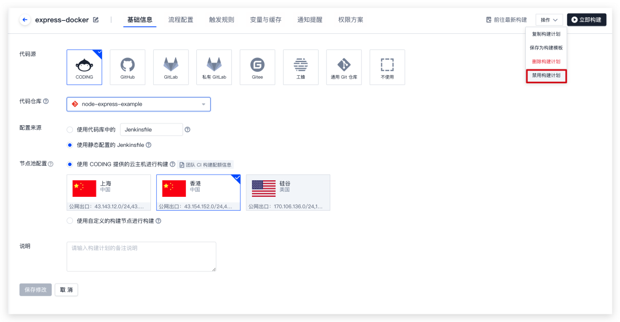This screenshot has height=322, width=620.
Task: Switch to the 变量与缓存 tab
Action: click(x=266, y=20)
